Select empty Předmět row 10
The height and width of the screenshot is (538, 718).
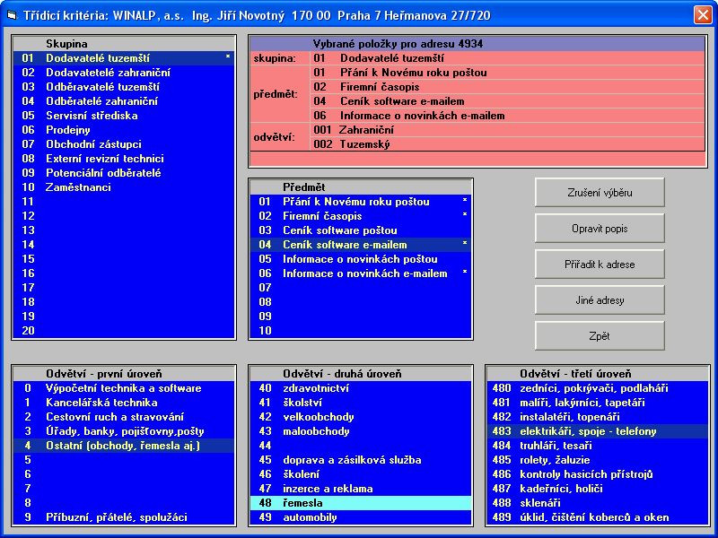361,330
